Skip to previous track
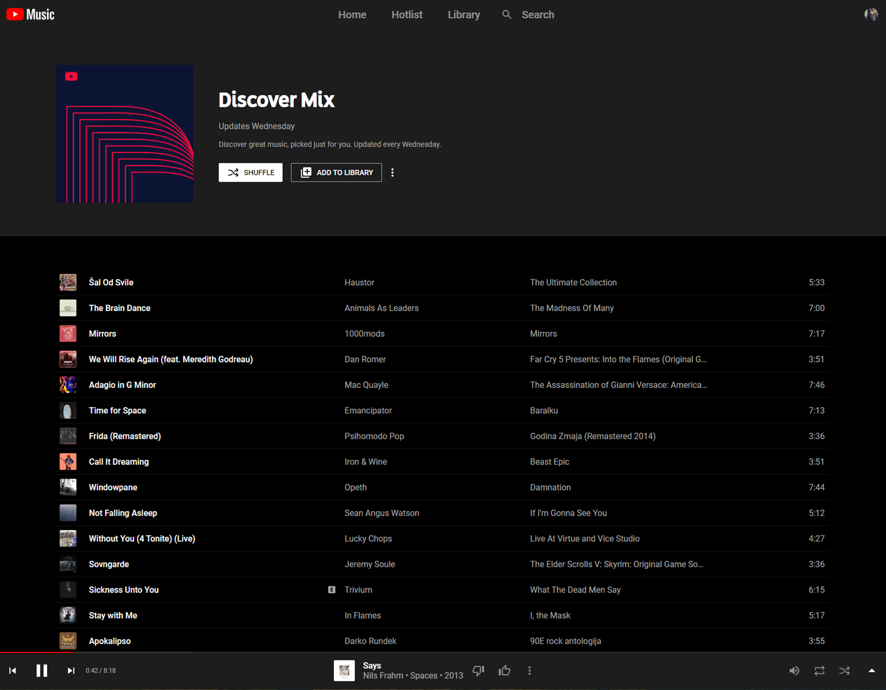 pyautogui.click(x=13, y=671)
